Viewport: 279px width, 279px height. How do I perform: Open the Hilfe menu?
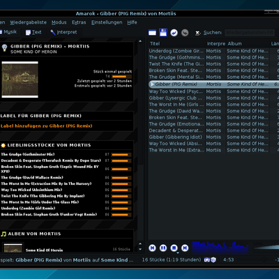(132, 22)
